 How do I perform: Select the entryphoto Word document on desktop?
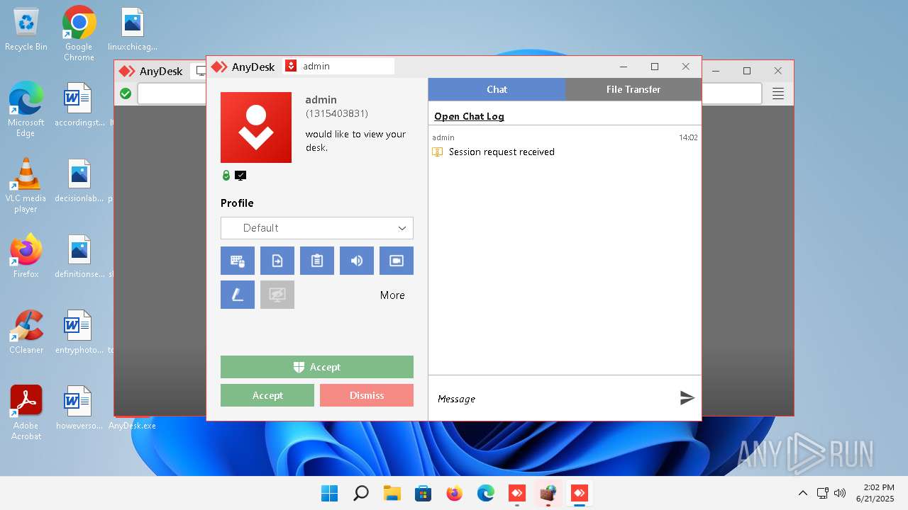[79, 331]
